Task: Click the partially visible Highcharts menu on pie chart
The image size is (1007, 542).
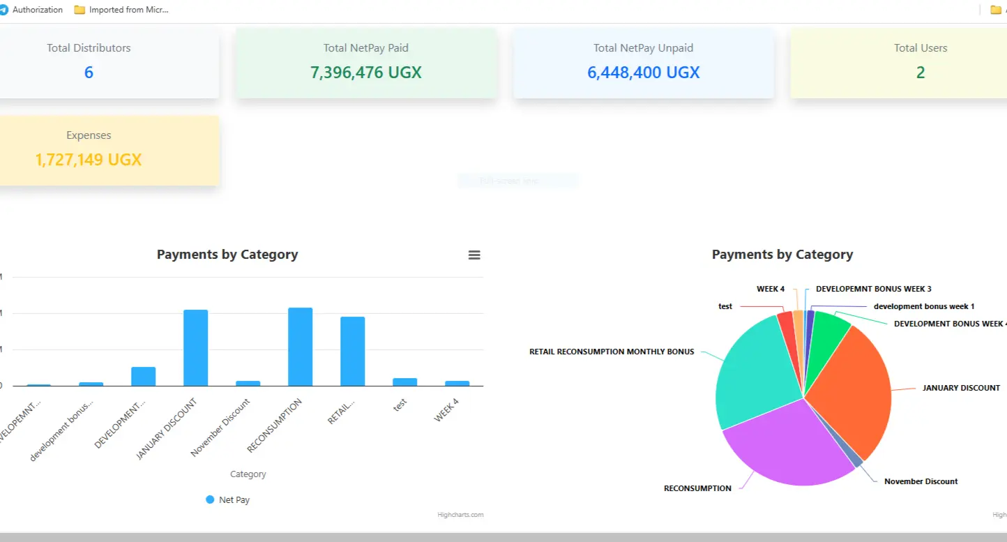Action: tap(1001, 515)
